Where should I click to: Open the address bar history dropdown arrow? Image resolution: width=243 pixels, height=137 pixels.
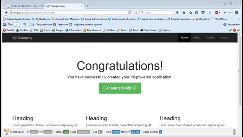point(133,13)
